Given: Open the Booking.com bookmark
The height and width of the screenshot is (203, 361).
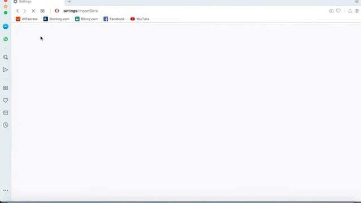Looking at the screenshot, I should (x=56, y=19).
